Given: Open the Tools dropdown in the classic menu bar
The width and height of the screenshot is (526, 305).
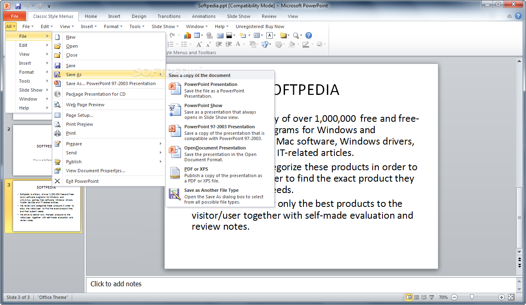Looking at the screenshot, I should point(137,26).
